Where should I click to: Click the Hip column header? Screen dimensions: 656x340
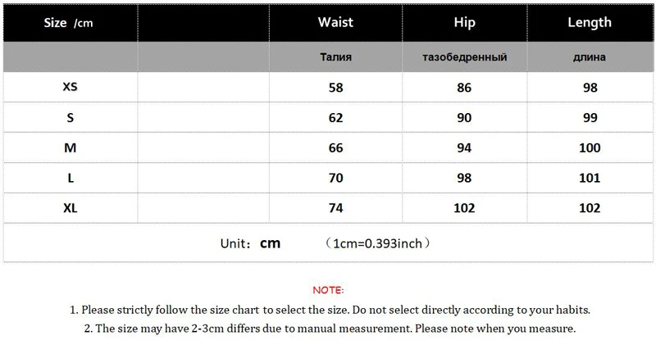point(464,23)
